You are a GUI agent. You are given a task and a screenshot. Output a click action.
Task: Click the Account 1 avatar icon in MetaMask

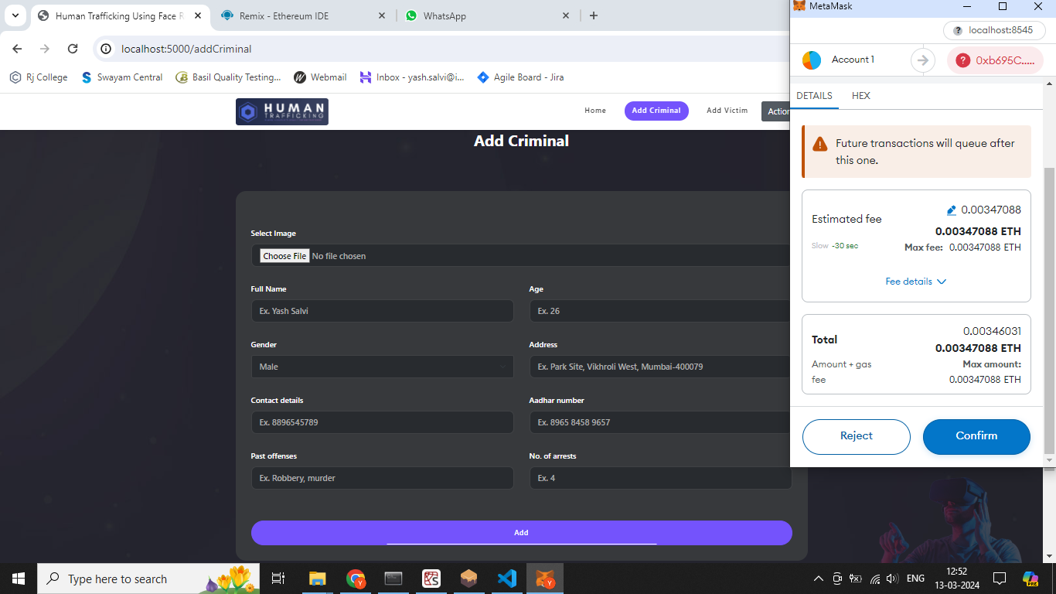coord(812,60)
